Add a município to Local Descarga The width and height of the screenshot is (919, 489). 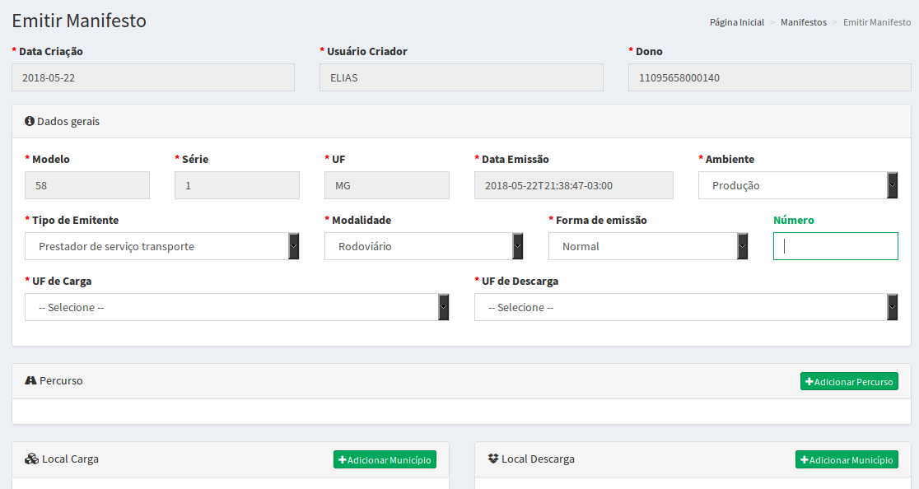[x=847, y=459]
